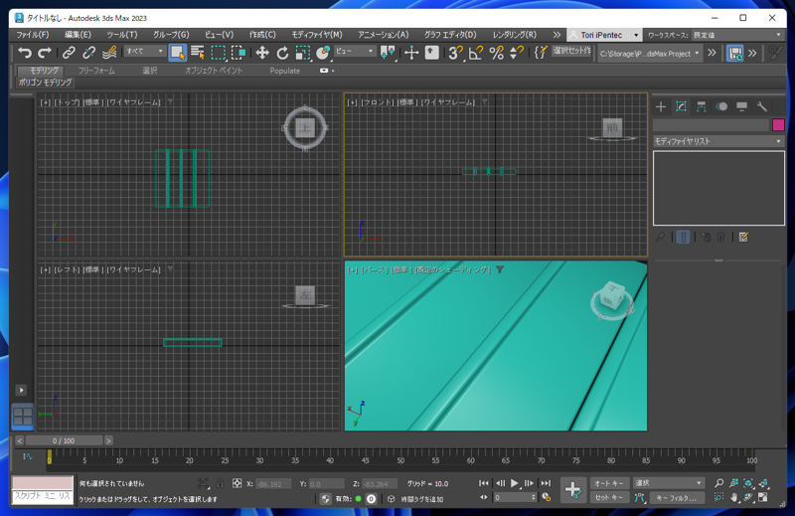Open the ファイル(F) menu
This screenshot has width=795, height=516.
coord(33,35)
